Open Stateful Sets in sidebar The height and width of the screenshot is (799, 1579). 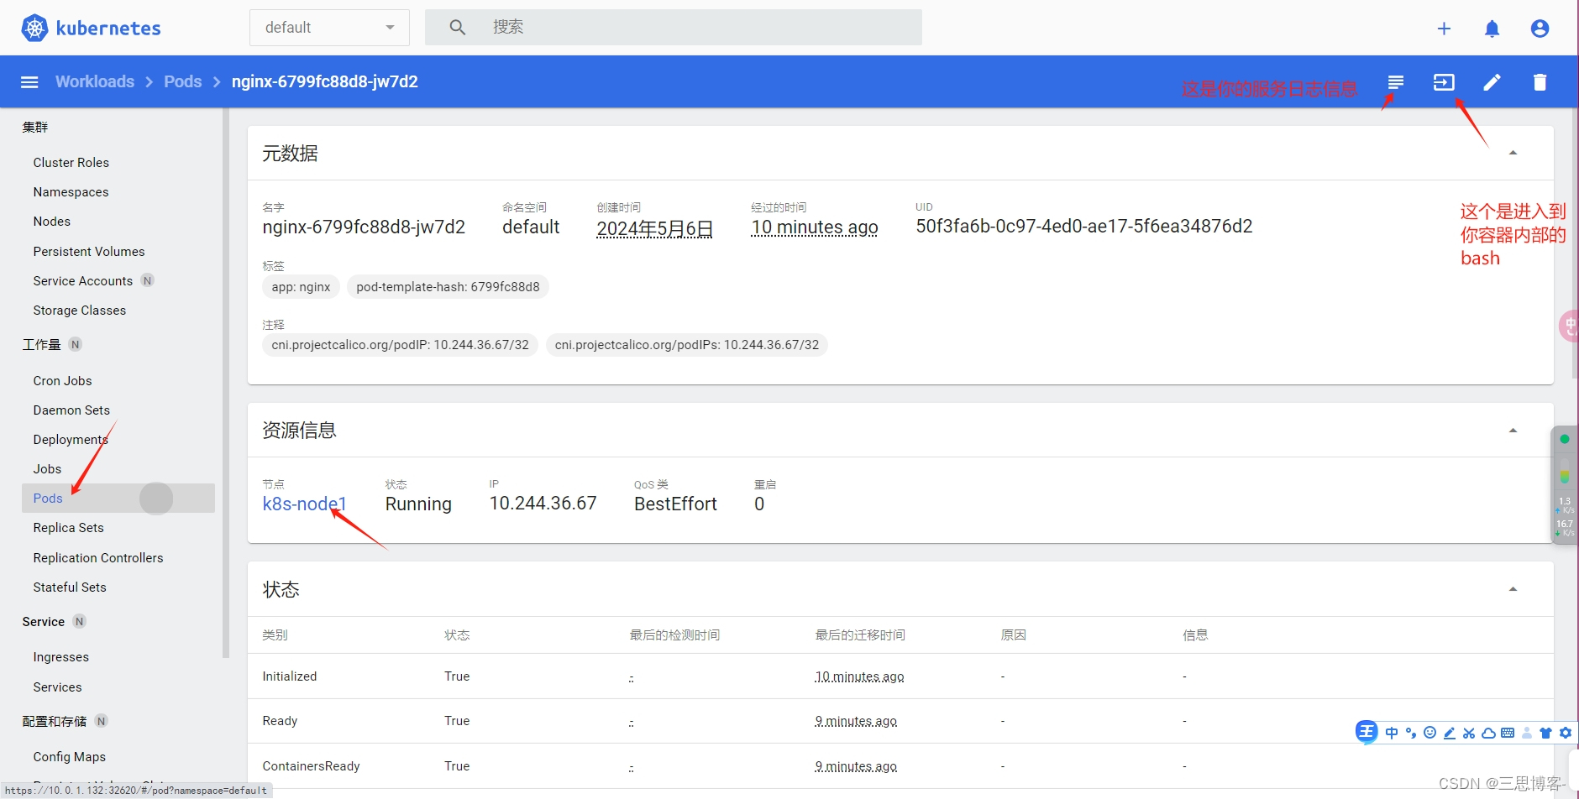(x=70, y=587)
